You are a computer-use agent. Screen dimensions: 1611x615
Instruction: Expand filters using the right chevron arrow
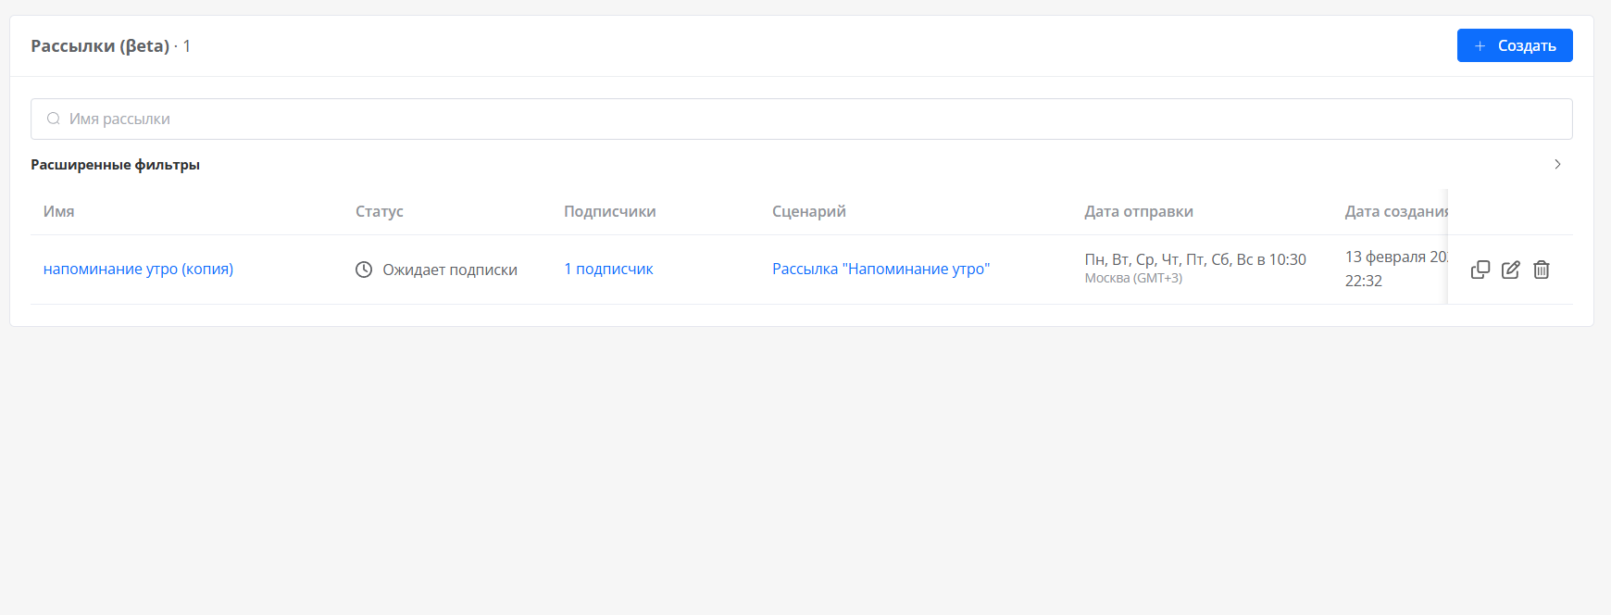pyautogui.click(x=1557, y=164)
